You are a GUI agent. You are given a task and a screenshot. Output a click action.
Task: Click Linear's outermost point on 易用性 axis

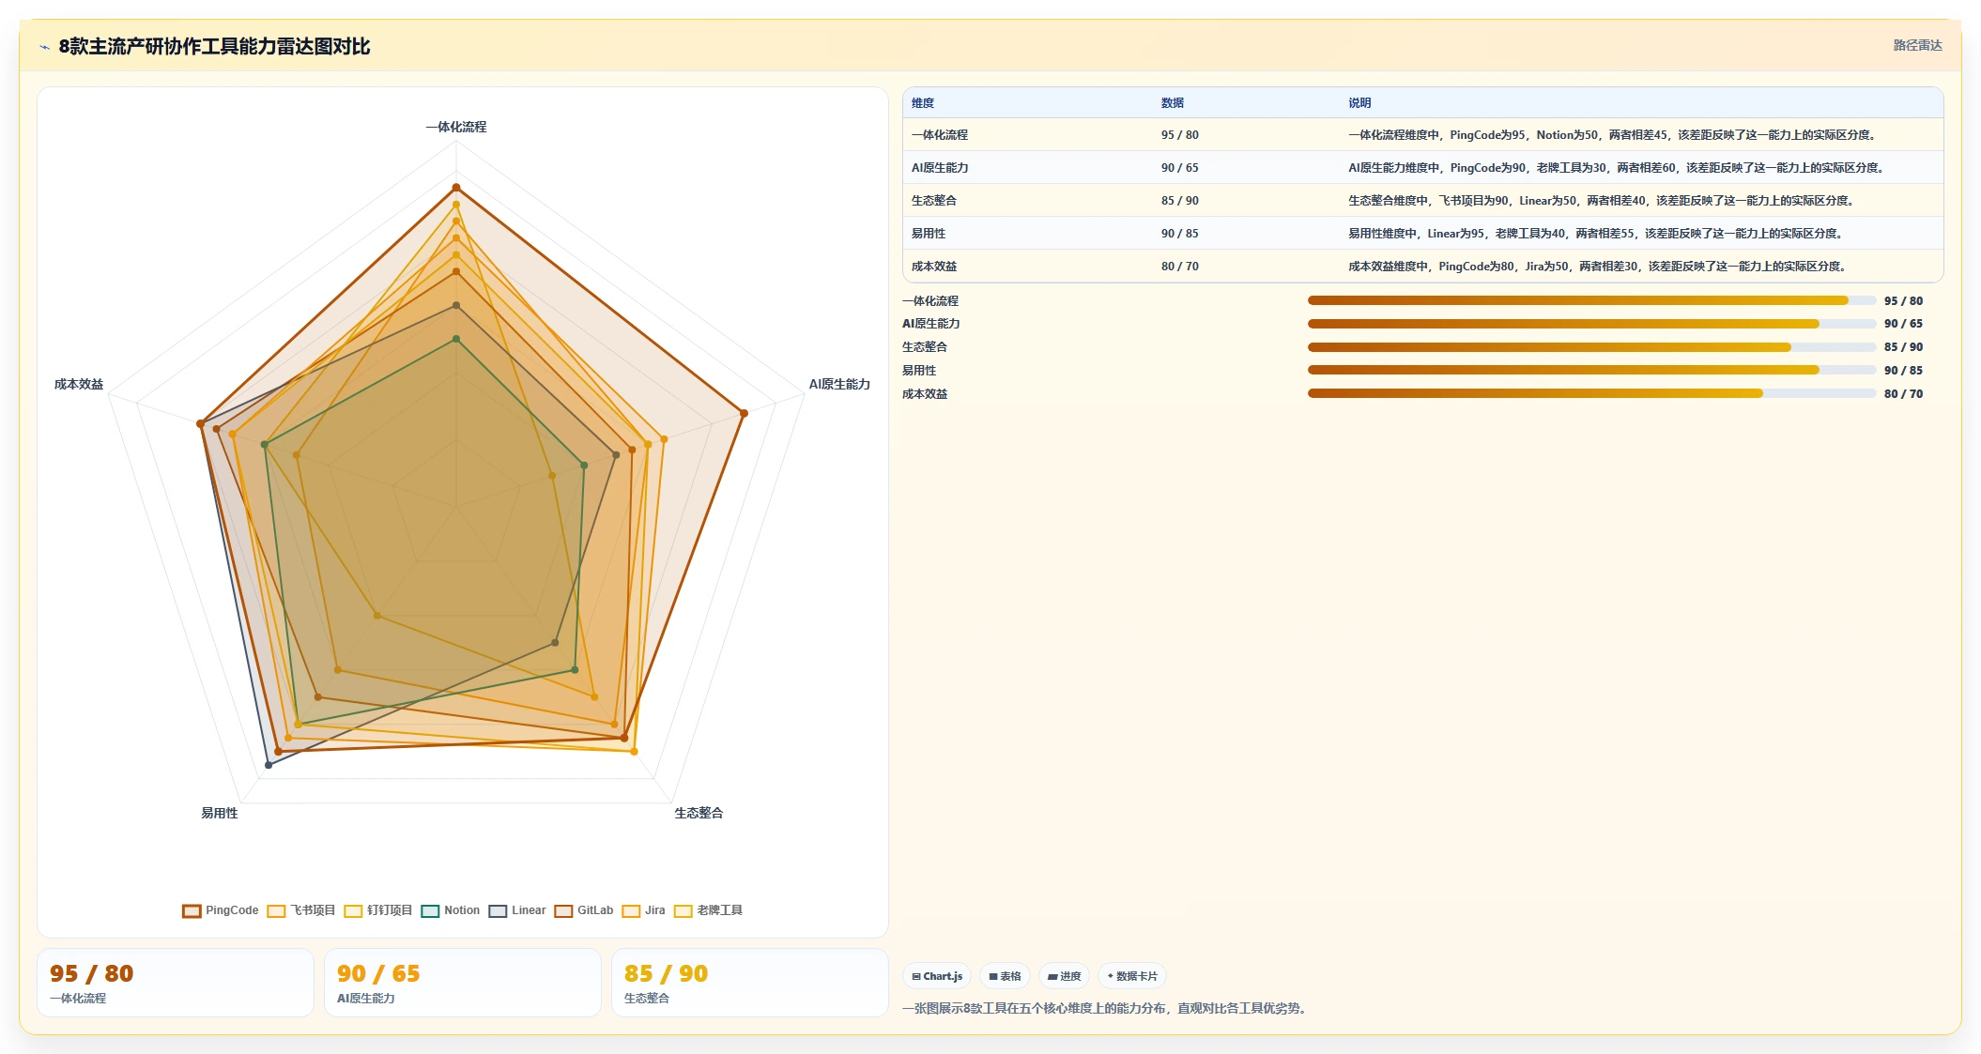[x=269, y=765]
